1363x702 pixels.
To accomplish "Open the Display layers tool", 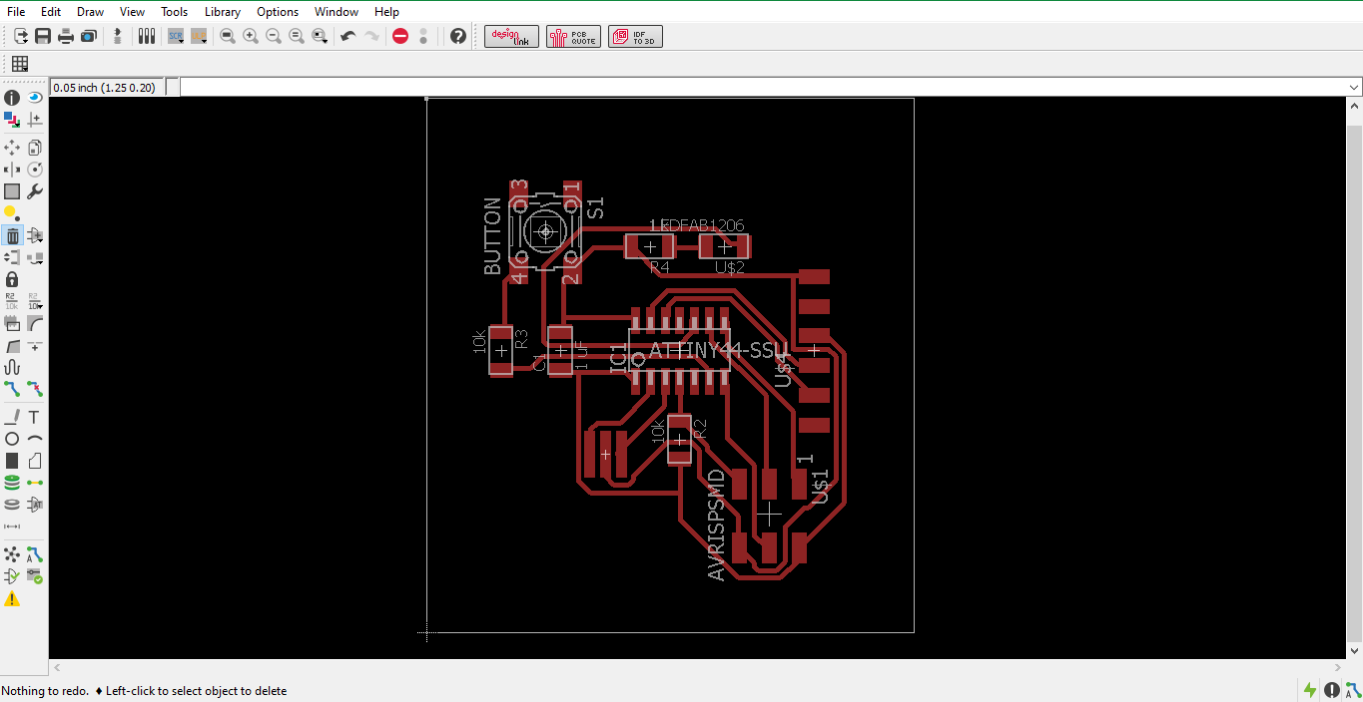I will [12, 120].
